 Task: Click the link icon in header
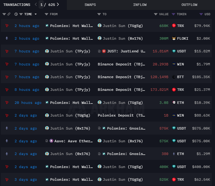click(x=9, y=14)
